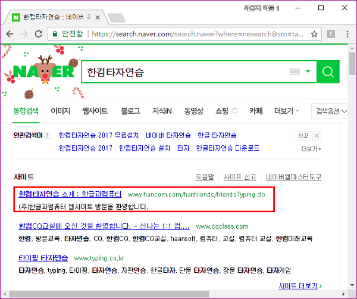Image resolution: width=357 pixels, height=299 pixels.
Task: Open the 사용자 이름 1 profile button
Action: pos(261,8)
